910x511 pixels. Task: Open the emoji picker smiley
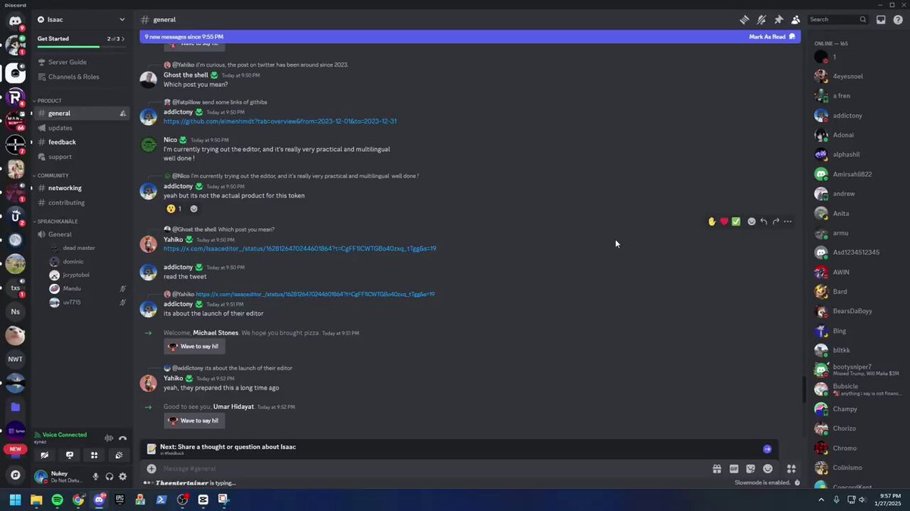[767, 469]
